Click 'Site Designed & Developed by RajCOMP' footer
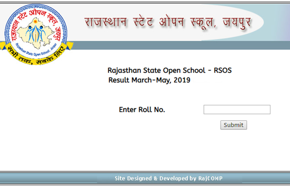The height and width of the screenshot is (187, 290). point(169,178)
